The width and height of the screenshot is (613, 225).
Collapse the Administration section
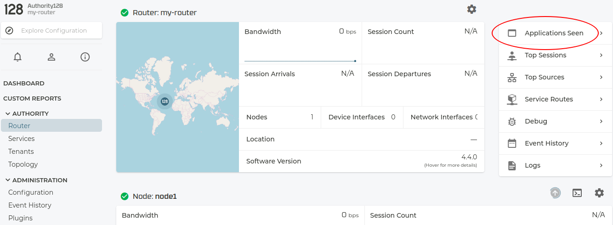(8, 180)
